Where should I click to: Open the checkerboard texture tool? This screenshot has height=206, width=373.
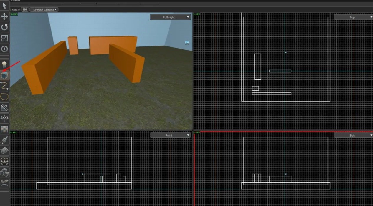click(4, 129)
